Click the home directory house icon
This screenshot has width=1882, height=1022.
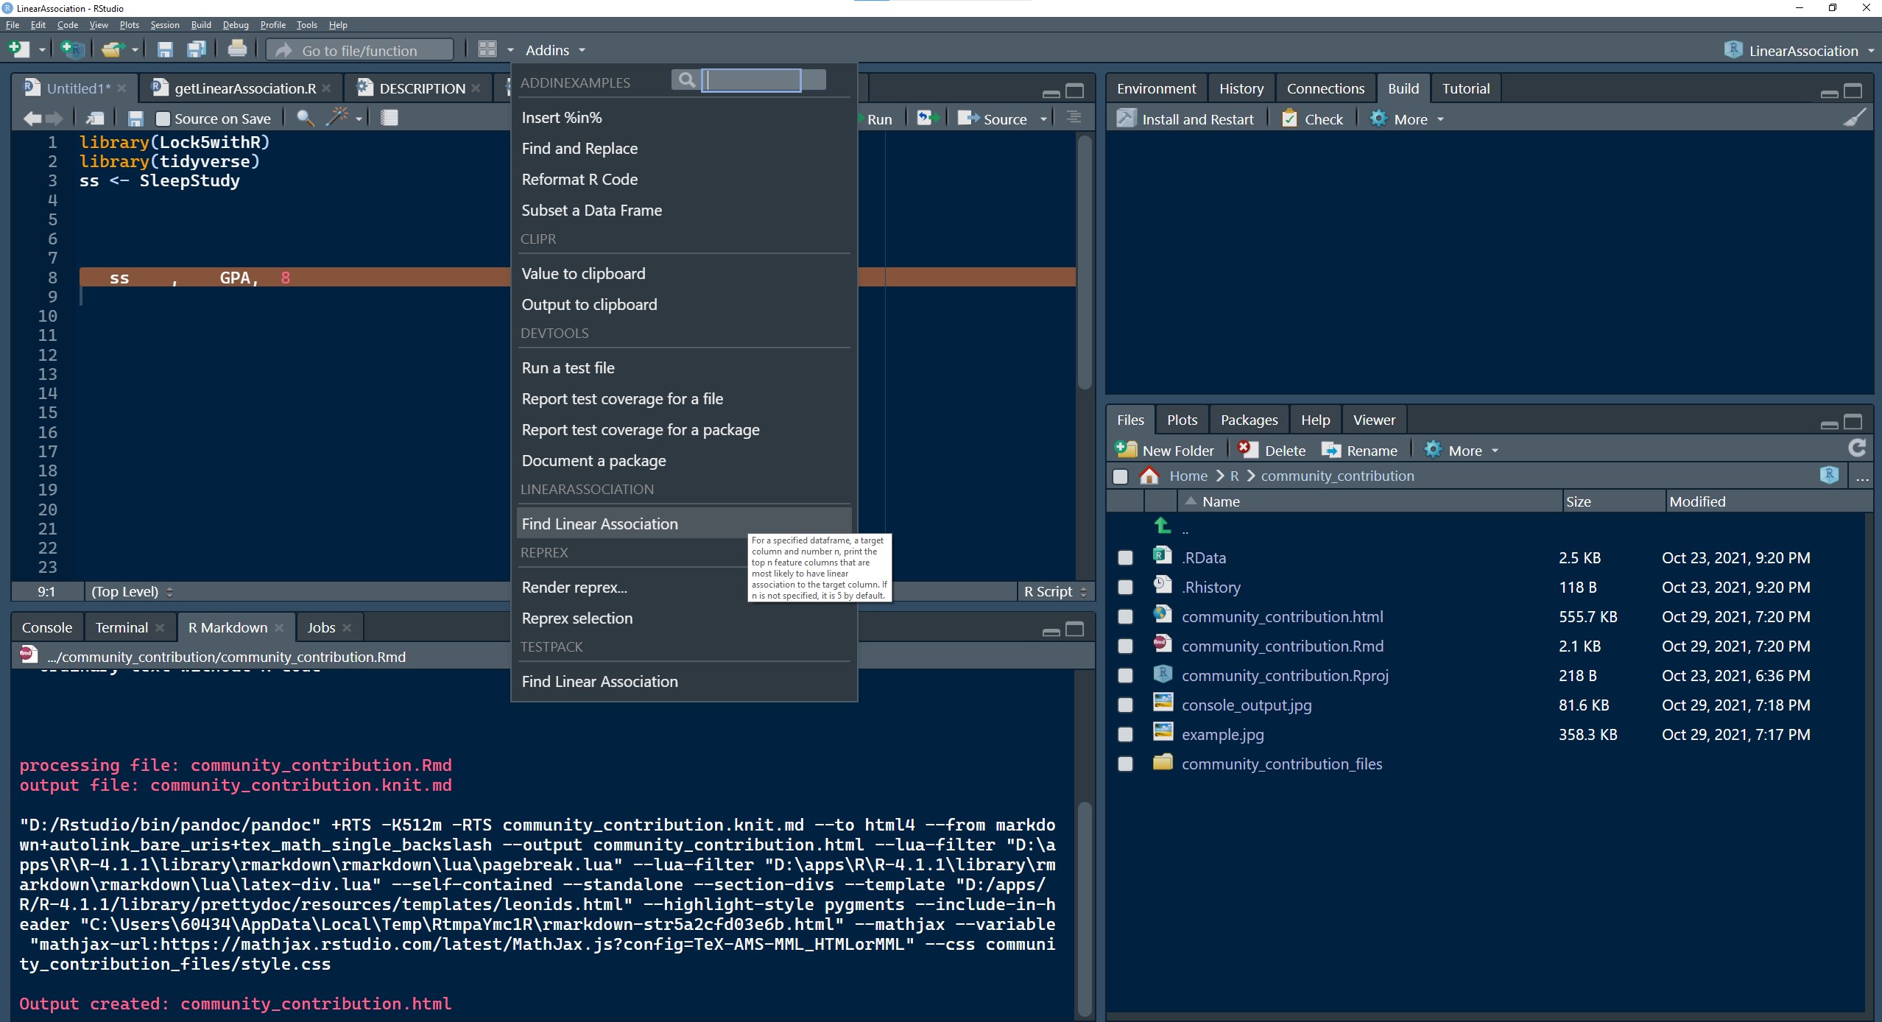(x=1149, y=476)
